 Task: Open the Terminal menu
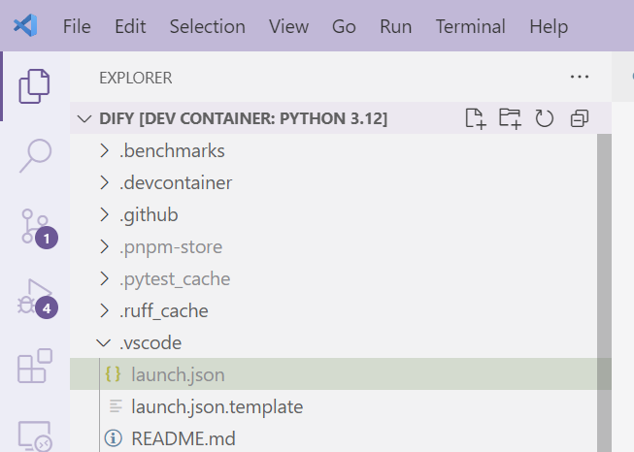point(471,26)
